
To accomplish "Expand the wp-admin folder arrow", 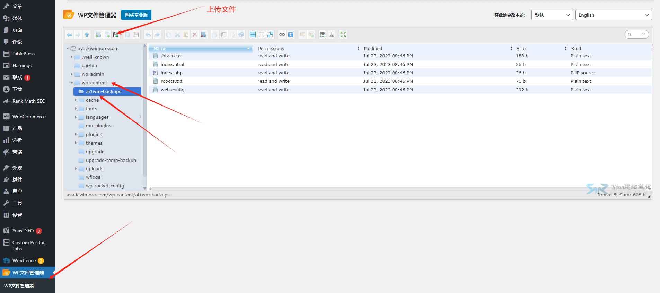I will tap(72, 74).
